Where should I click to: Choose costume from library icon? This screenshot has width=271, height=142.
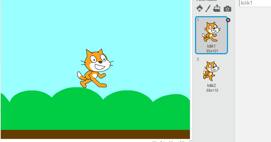pos(199,8)
